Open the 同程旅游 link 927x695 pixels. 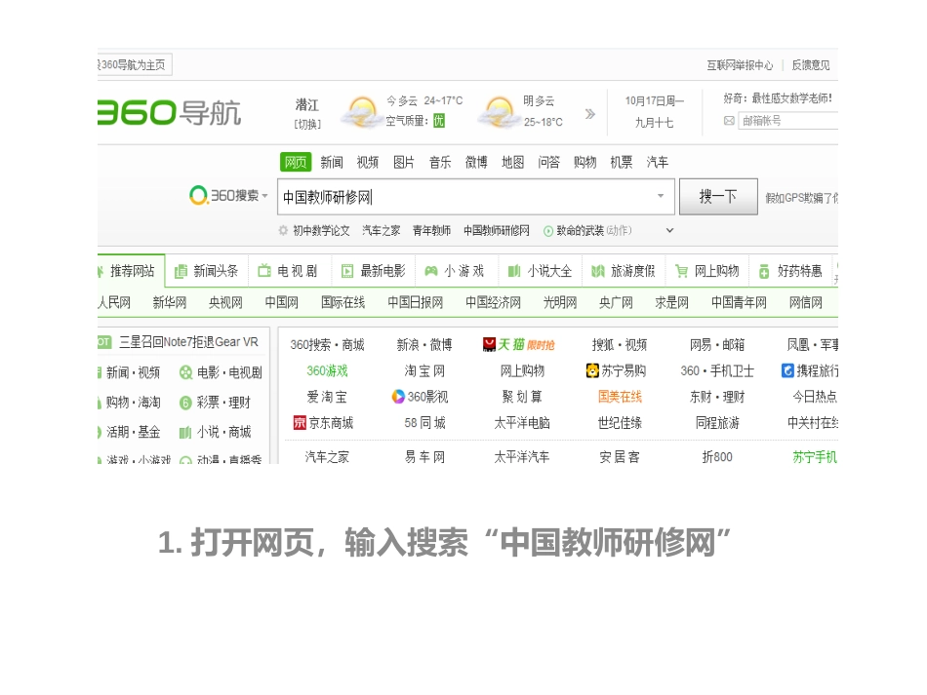tap(717, 423)
